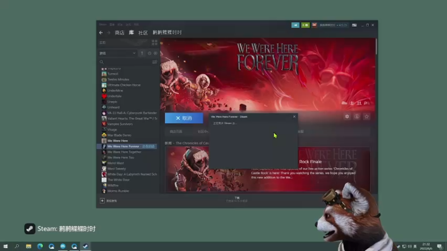Click the vertical scrollbar of game page

[x=376, y=47]
